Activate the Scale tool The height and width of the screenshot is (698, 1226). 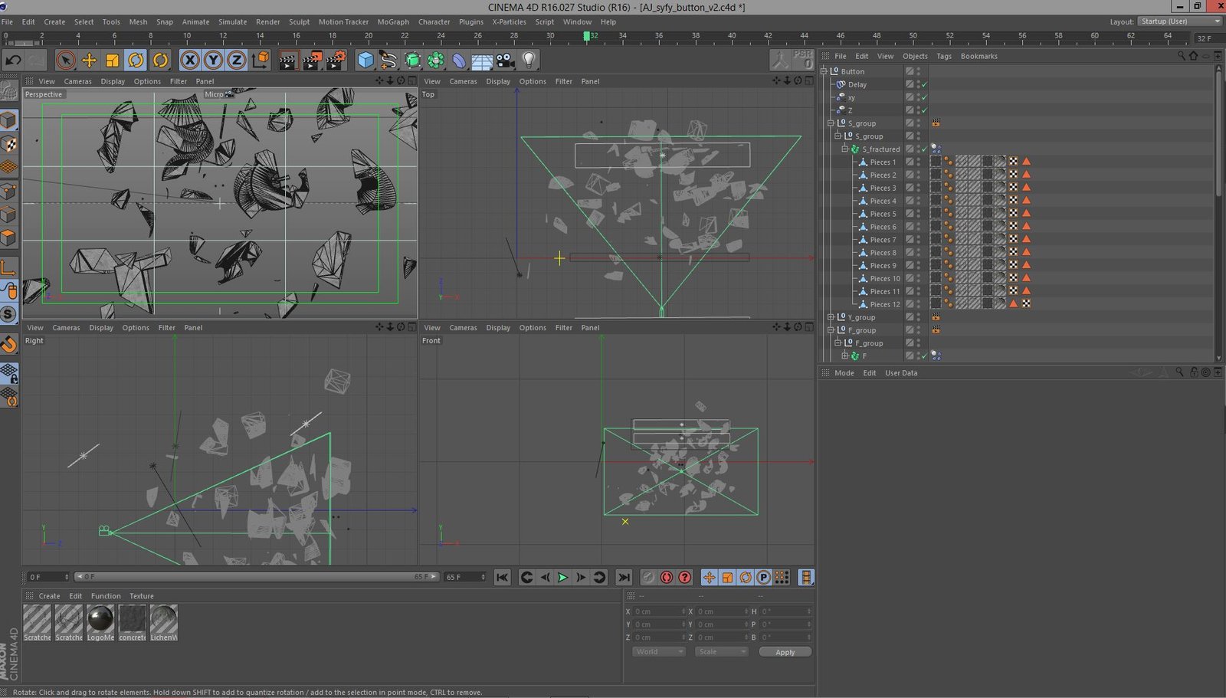[113, 60]
